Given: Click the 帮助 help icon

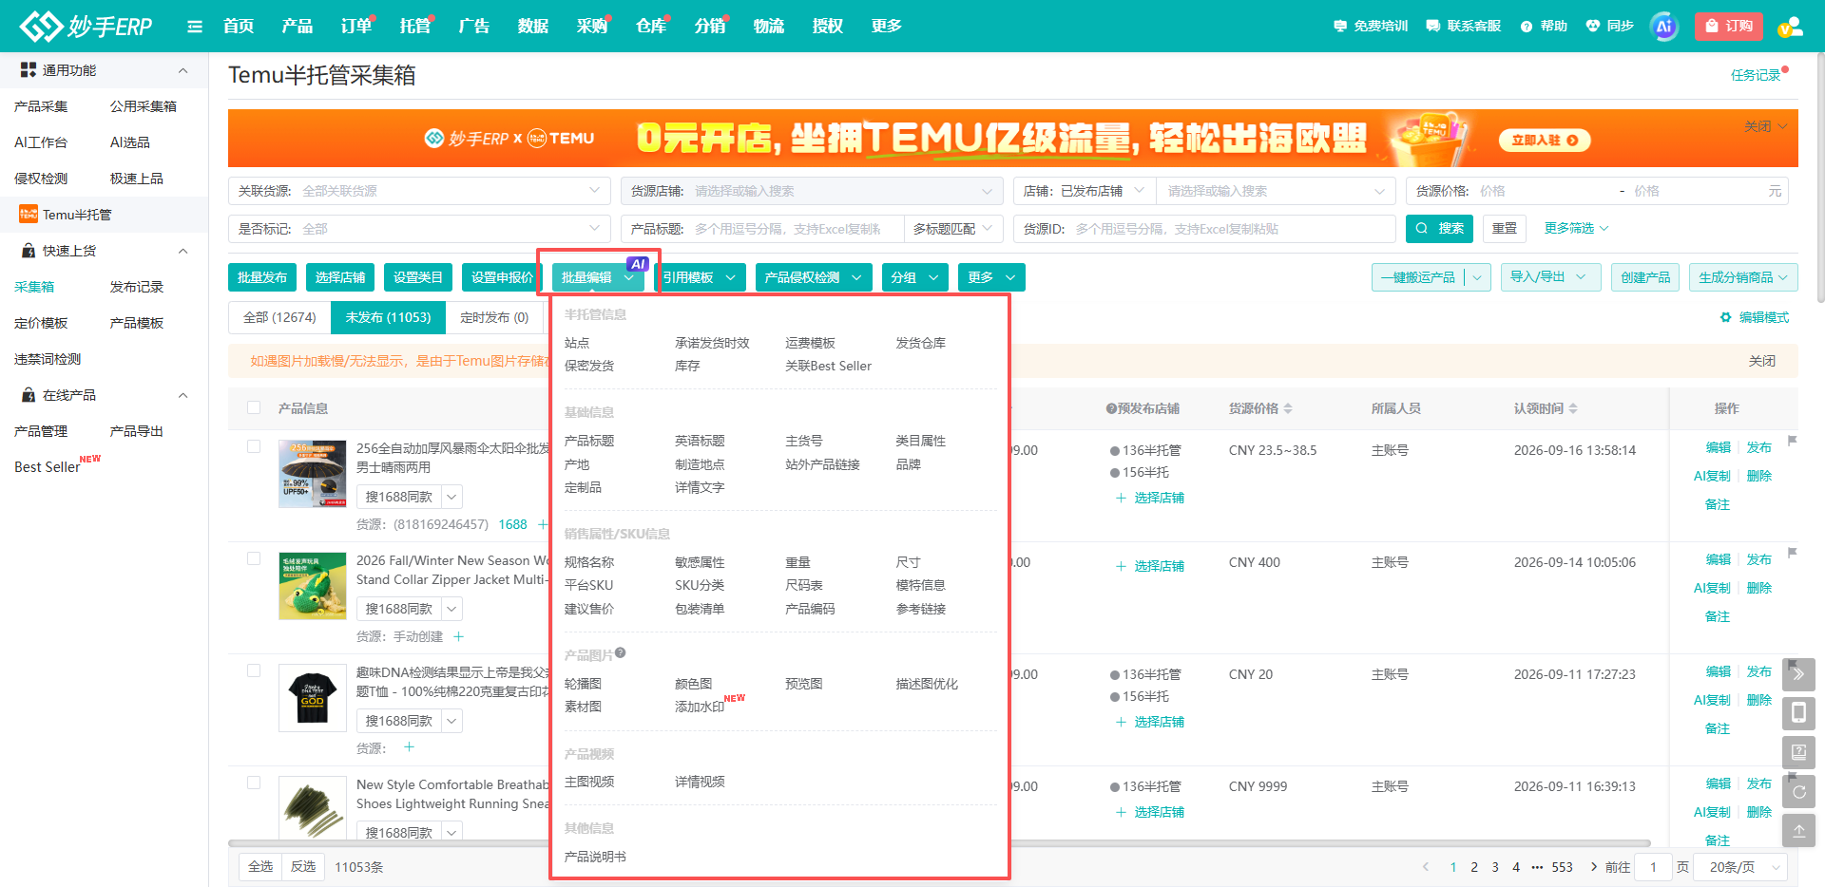Looking at the screenshot, I should [x=1527, y=27].
